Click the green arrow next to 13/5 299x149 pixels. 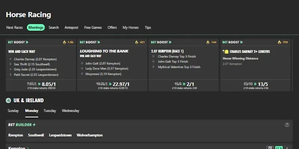[x=255, y=84]
